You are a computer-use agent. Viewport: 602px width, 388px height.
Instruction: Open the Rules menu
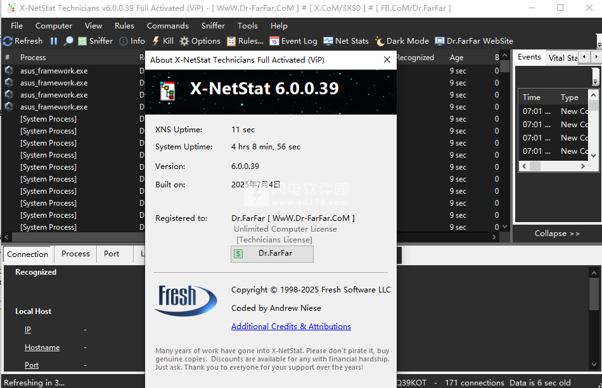pos(124,26)
